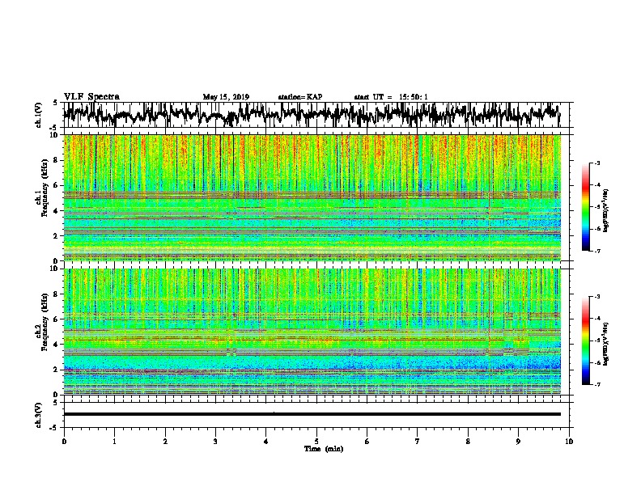This screenshot has height=495, width=641.
Task: Click the ch.1 voltage waveform trace
Action: tap(312, 115)
